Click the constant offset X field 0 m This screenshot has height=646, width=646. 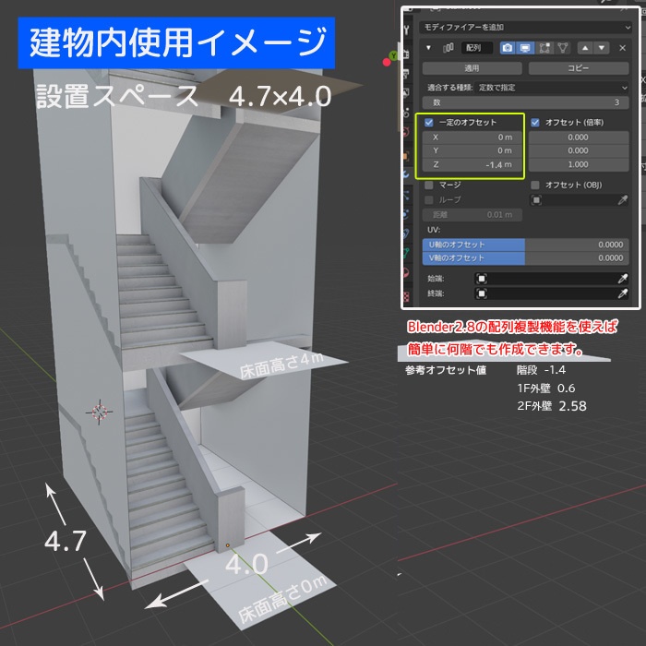[x=473, y=138]
